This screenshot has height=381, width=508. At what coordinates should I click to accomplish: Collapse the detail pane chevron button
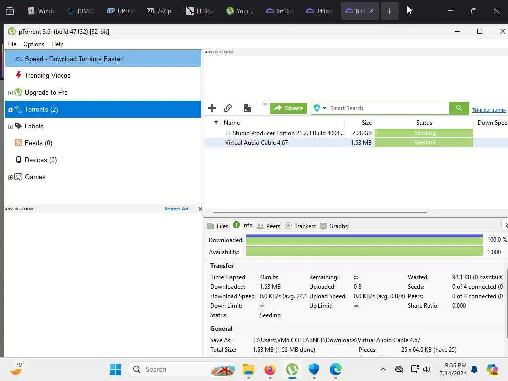tap(506, 225)
